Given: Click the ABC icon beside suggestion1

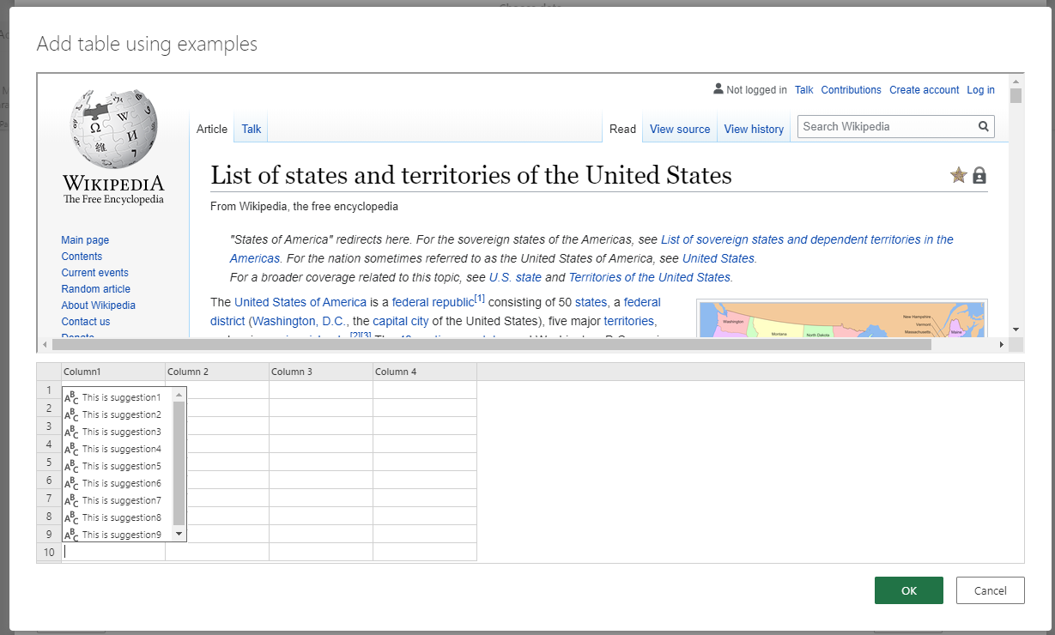Looking at the screenshot, I should (x=70, y=396).
